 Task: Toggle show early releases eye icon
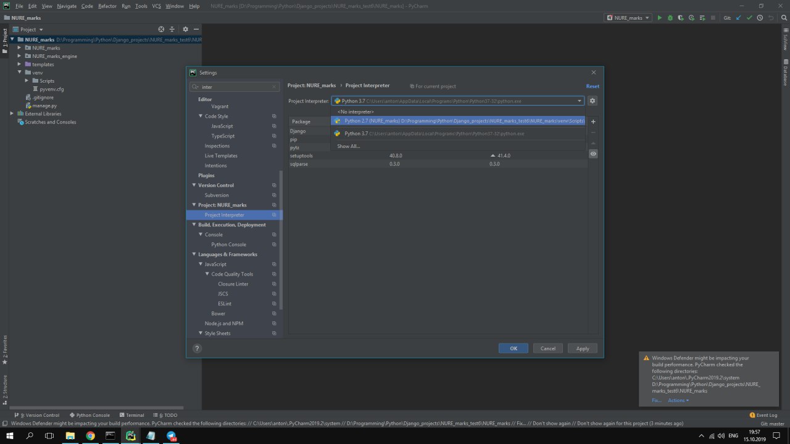593,154
